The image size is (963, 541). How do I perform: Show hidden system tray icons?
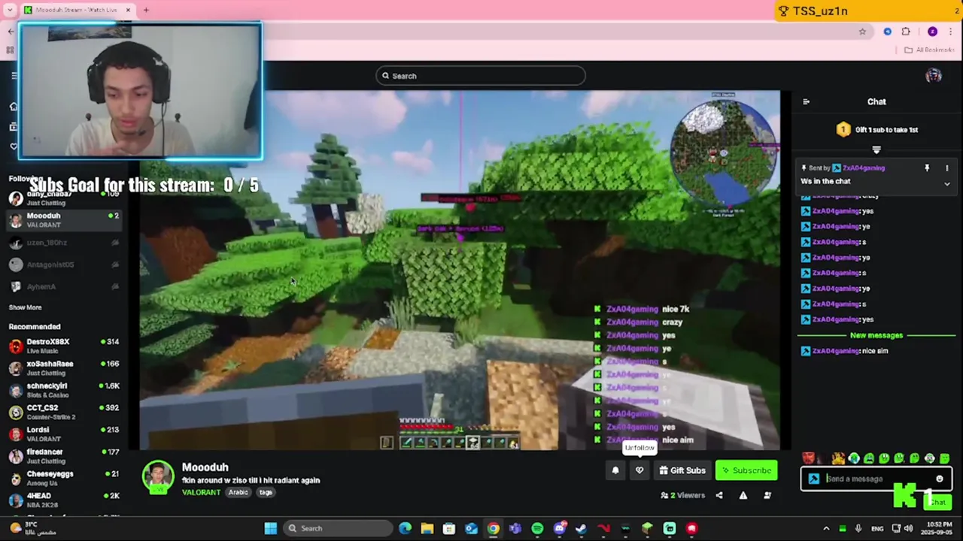(826, 528)
